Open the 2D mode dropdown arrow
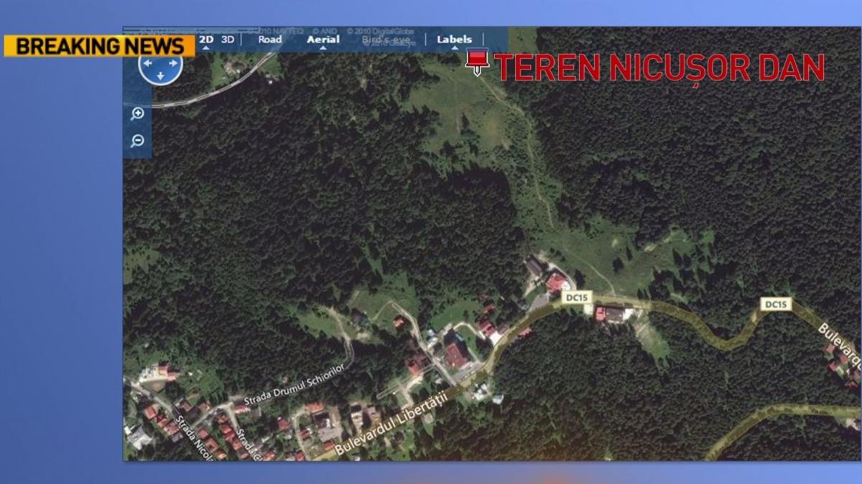This screenshot has height=484, width=862. click(206, 47)
